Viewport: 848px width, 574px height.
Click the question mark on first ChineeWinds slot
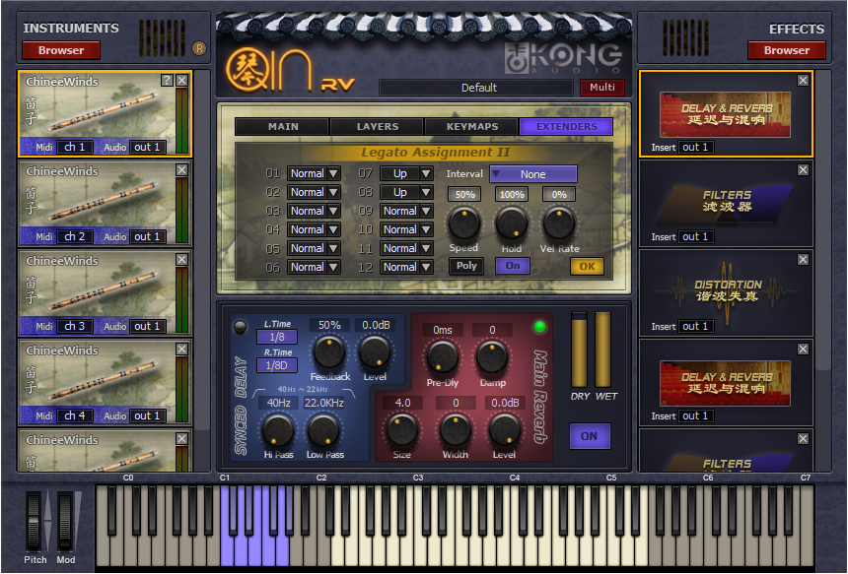167,81
